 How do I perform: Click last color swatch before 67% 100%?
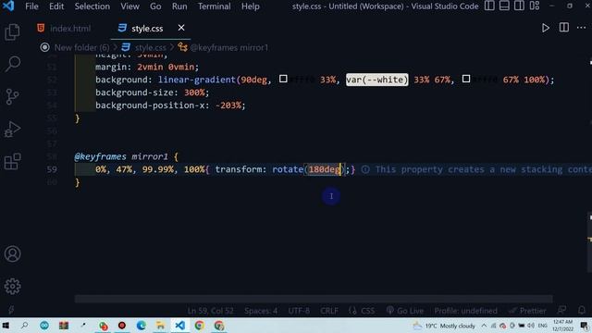click(x=466, y=79)
